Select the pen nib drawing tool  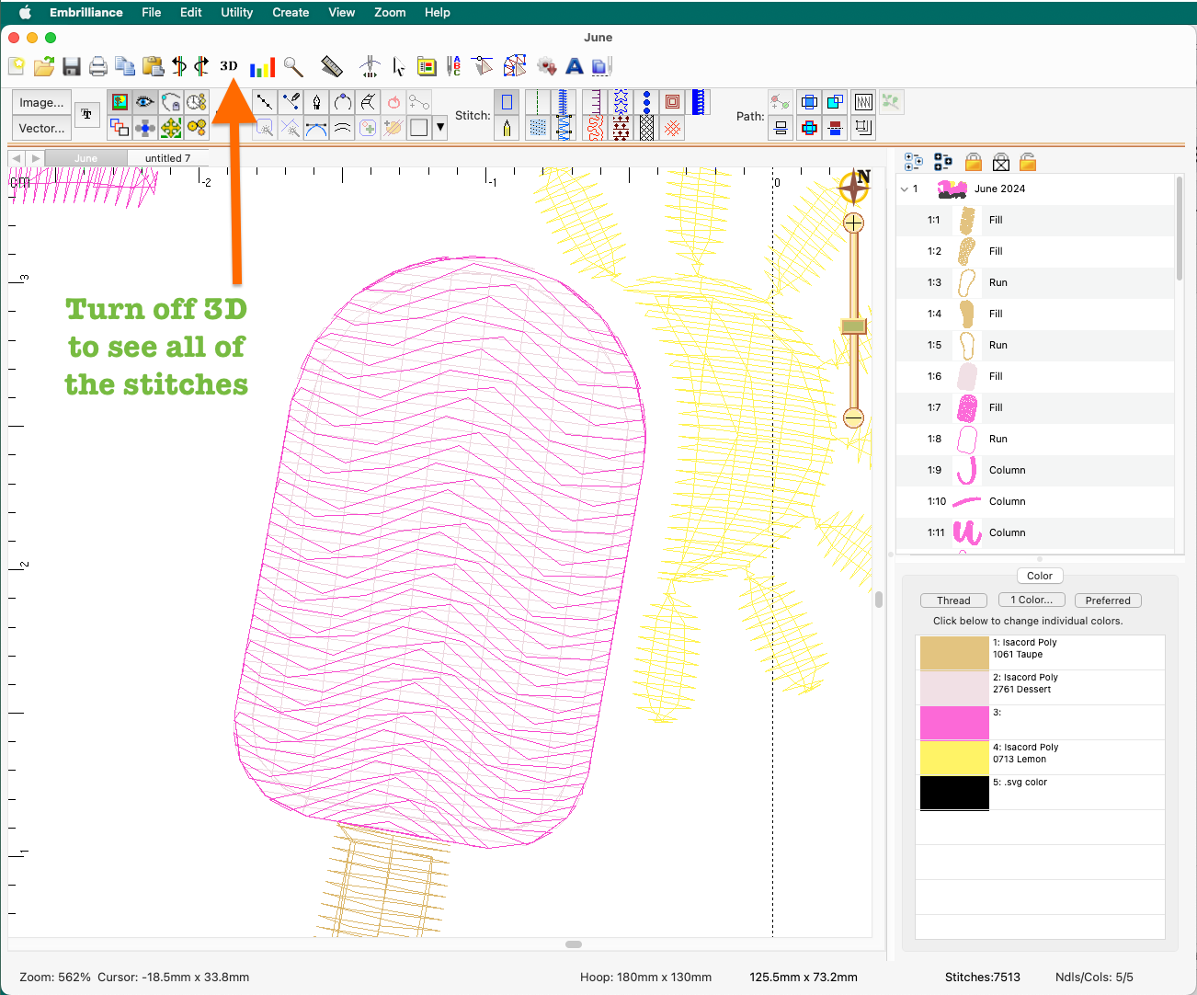317,102
